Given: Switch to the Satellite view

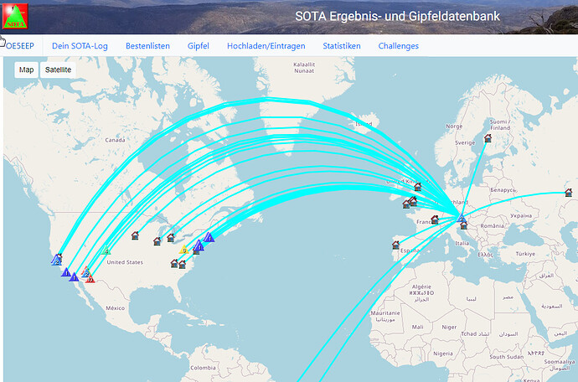Looking at the screenshot, I should click(x=58, y=70).
